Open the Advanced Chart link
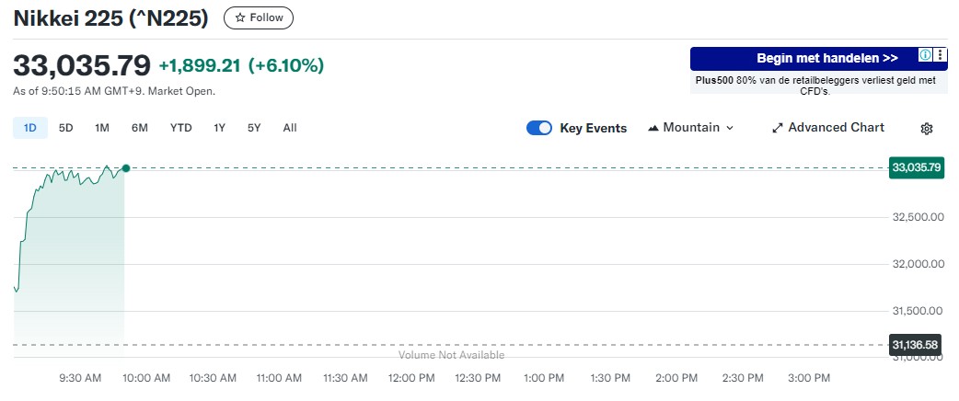Image resolution: width=959 pixels, height=401 pixels. [836, 128]
